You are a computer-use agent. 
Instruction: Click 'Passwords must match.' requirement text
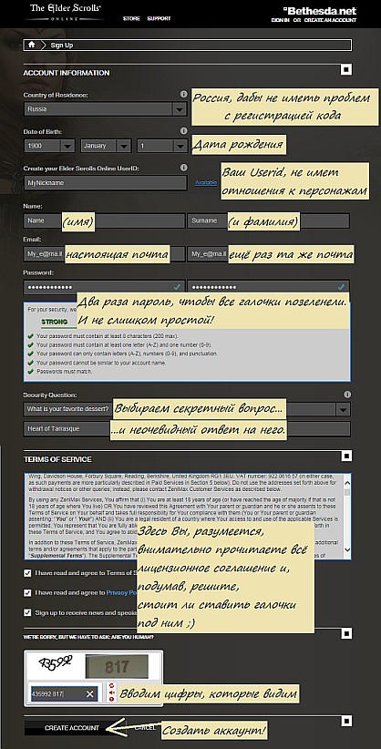[65, 371]
